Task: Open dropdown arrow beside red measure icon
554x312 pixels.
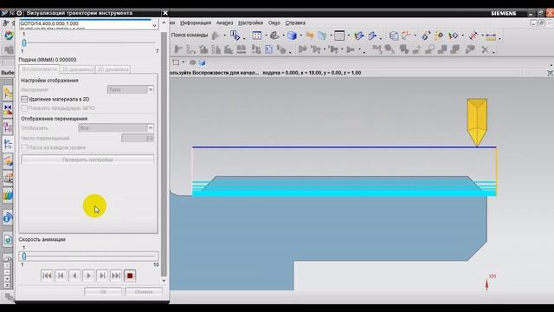Action: (x=482, y=36)
